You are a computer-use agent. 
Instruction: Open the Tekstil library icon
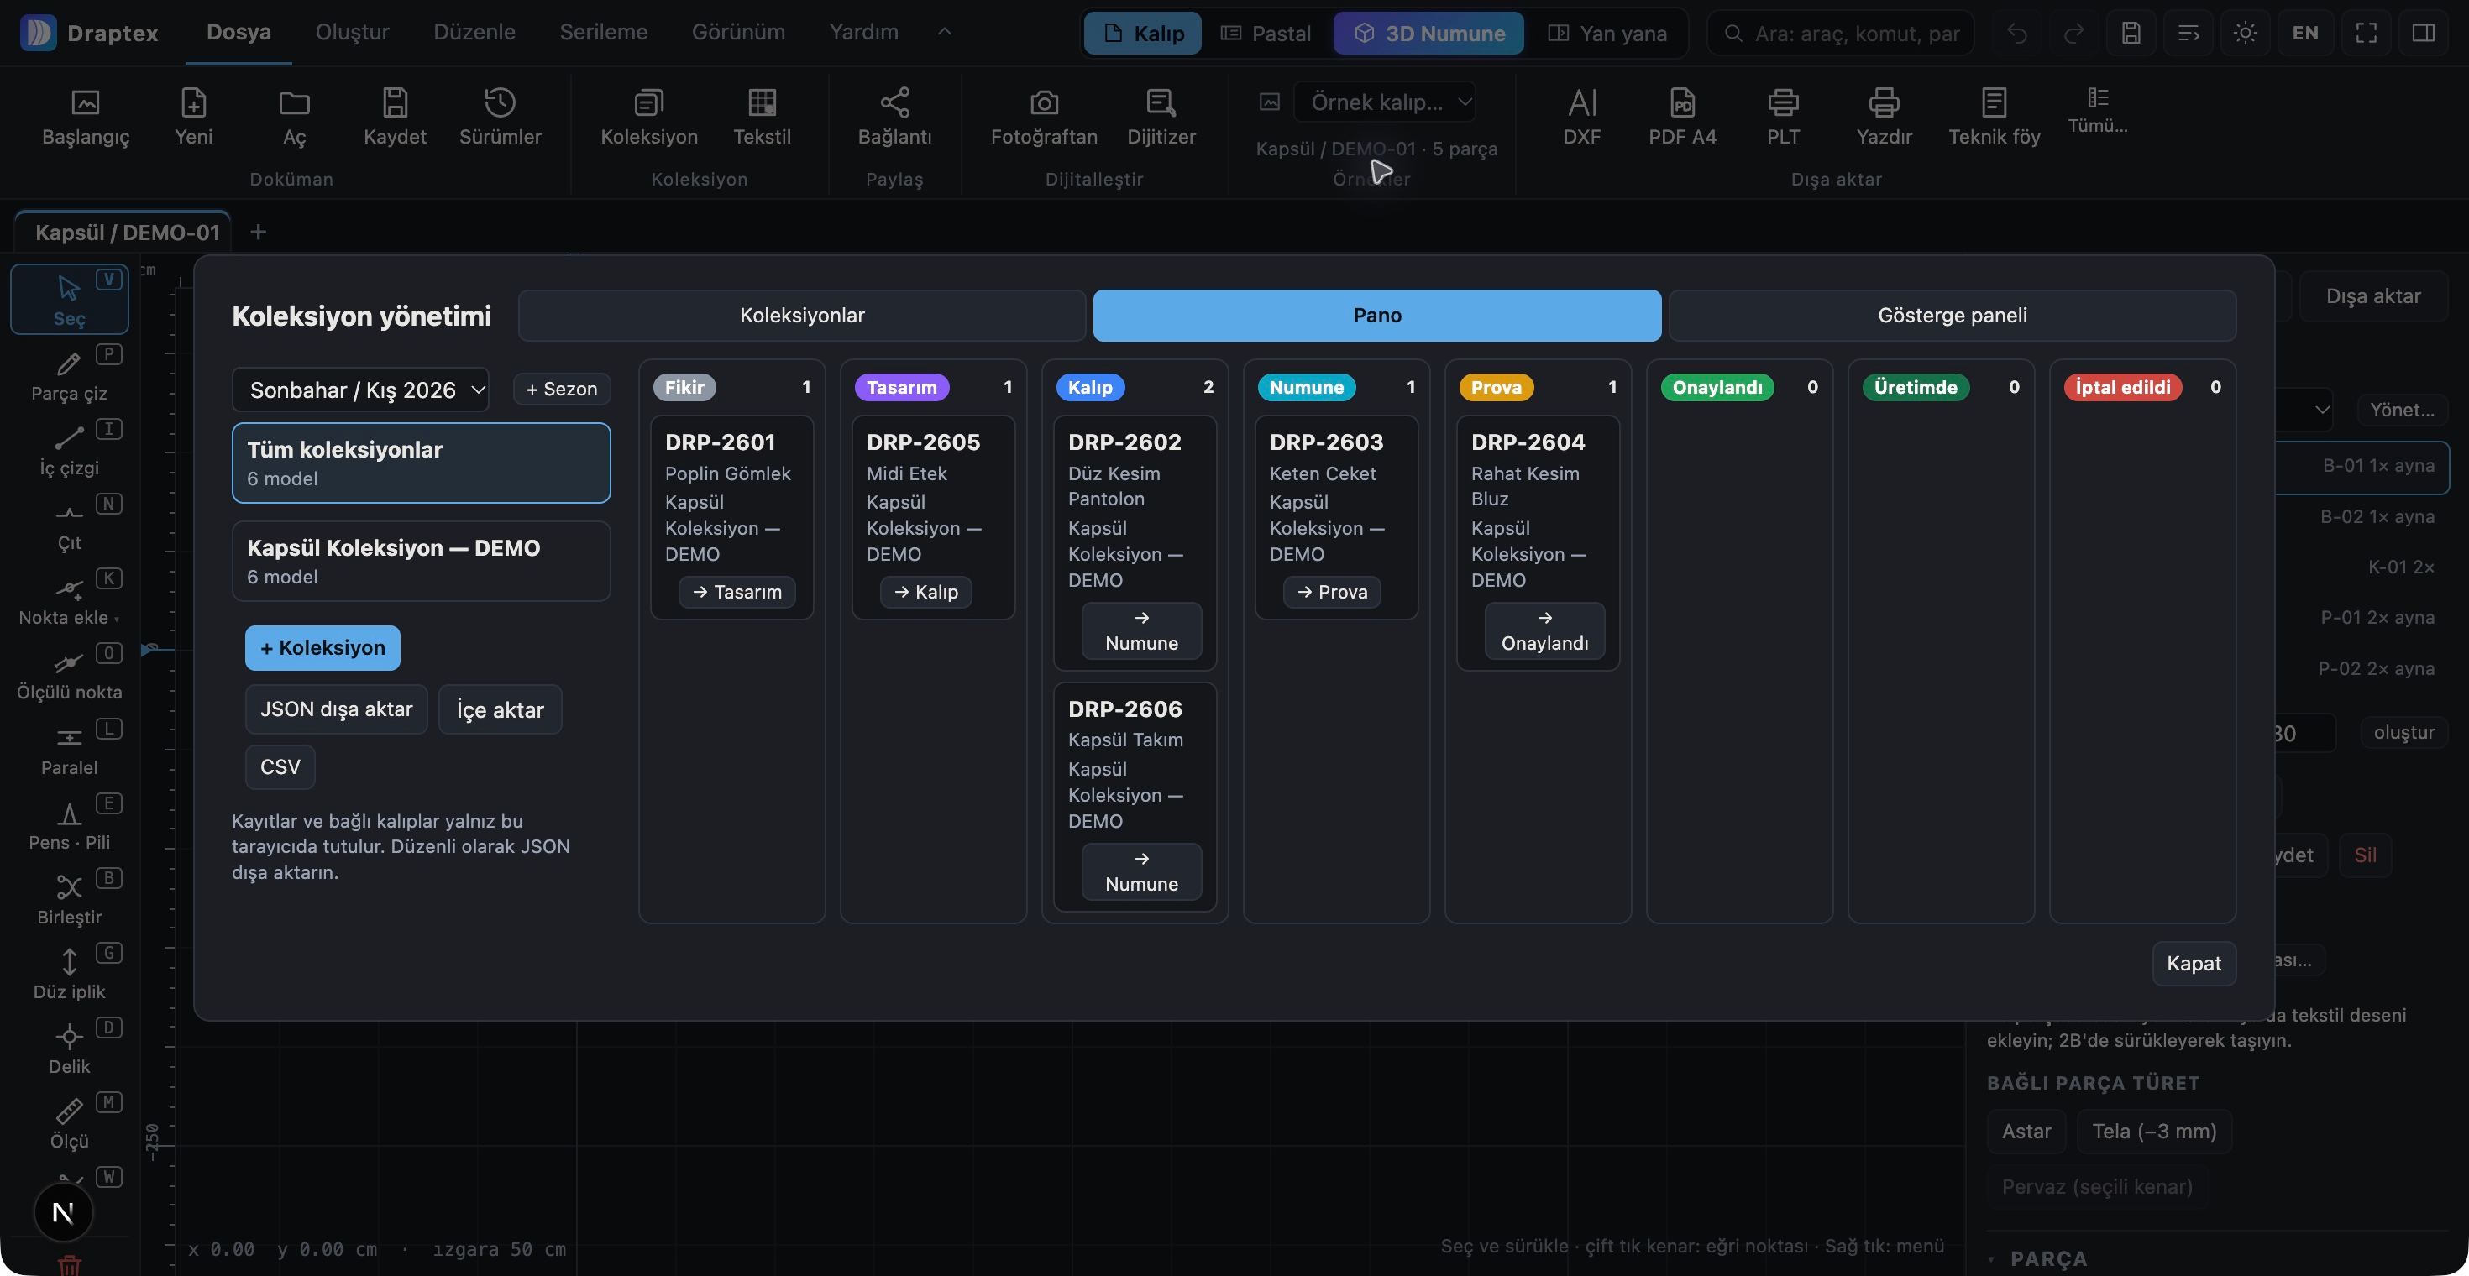(x=762, y=117)
